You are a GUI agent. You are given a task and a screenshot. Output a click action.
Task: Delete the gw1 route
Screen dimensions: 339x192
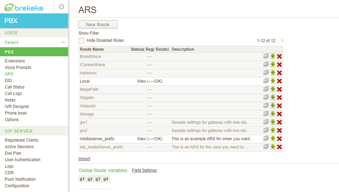(279, 122)
